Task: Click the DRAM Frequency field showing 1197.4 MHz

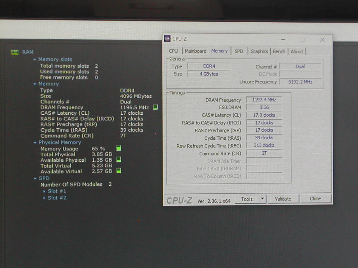Action: pyautogui.click(x=264, y=100)
